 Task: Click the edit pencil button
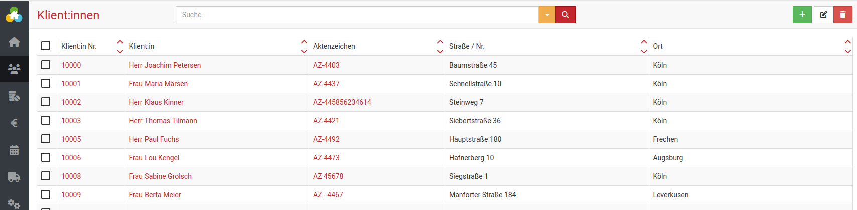(x=823, y=15)
